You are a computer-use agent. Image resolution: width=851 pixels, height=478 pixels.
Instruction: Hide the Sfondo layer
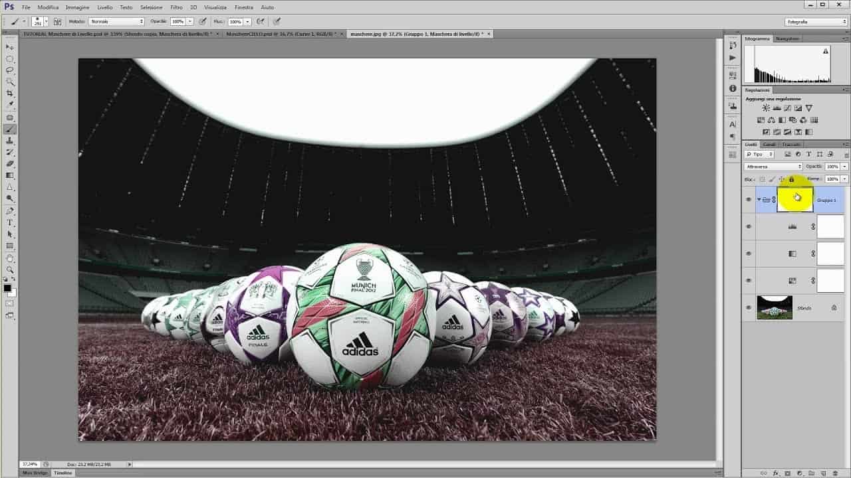click(x=749, y=307)
